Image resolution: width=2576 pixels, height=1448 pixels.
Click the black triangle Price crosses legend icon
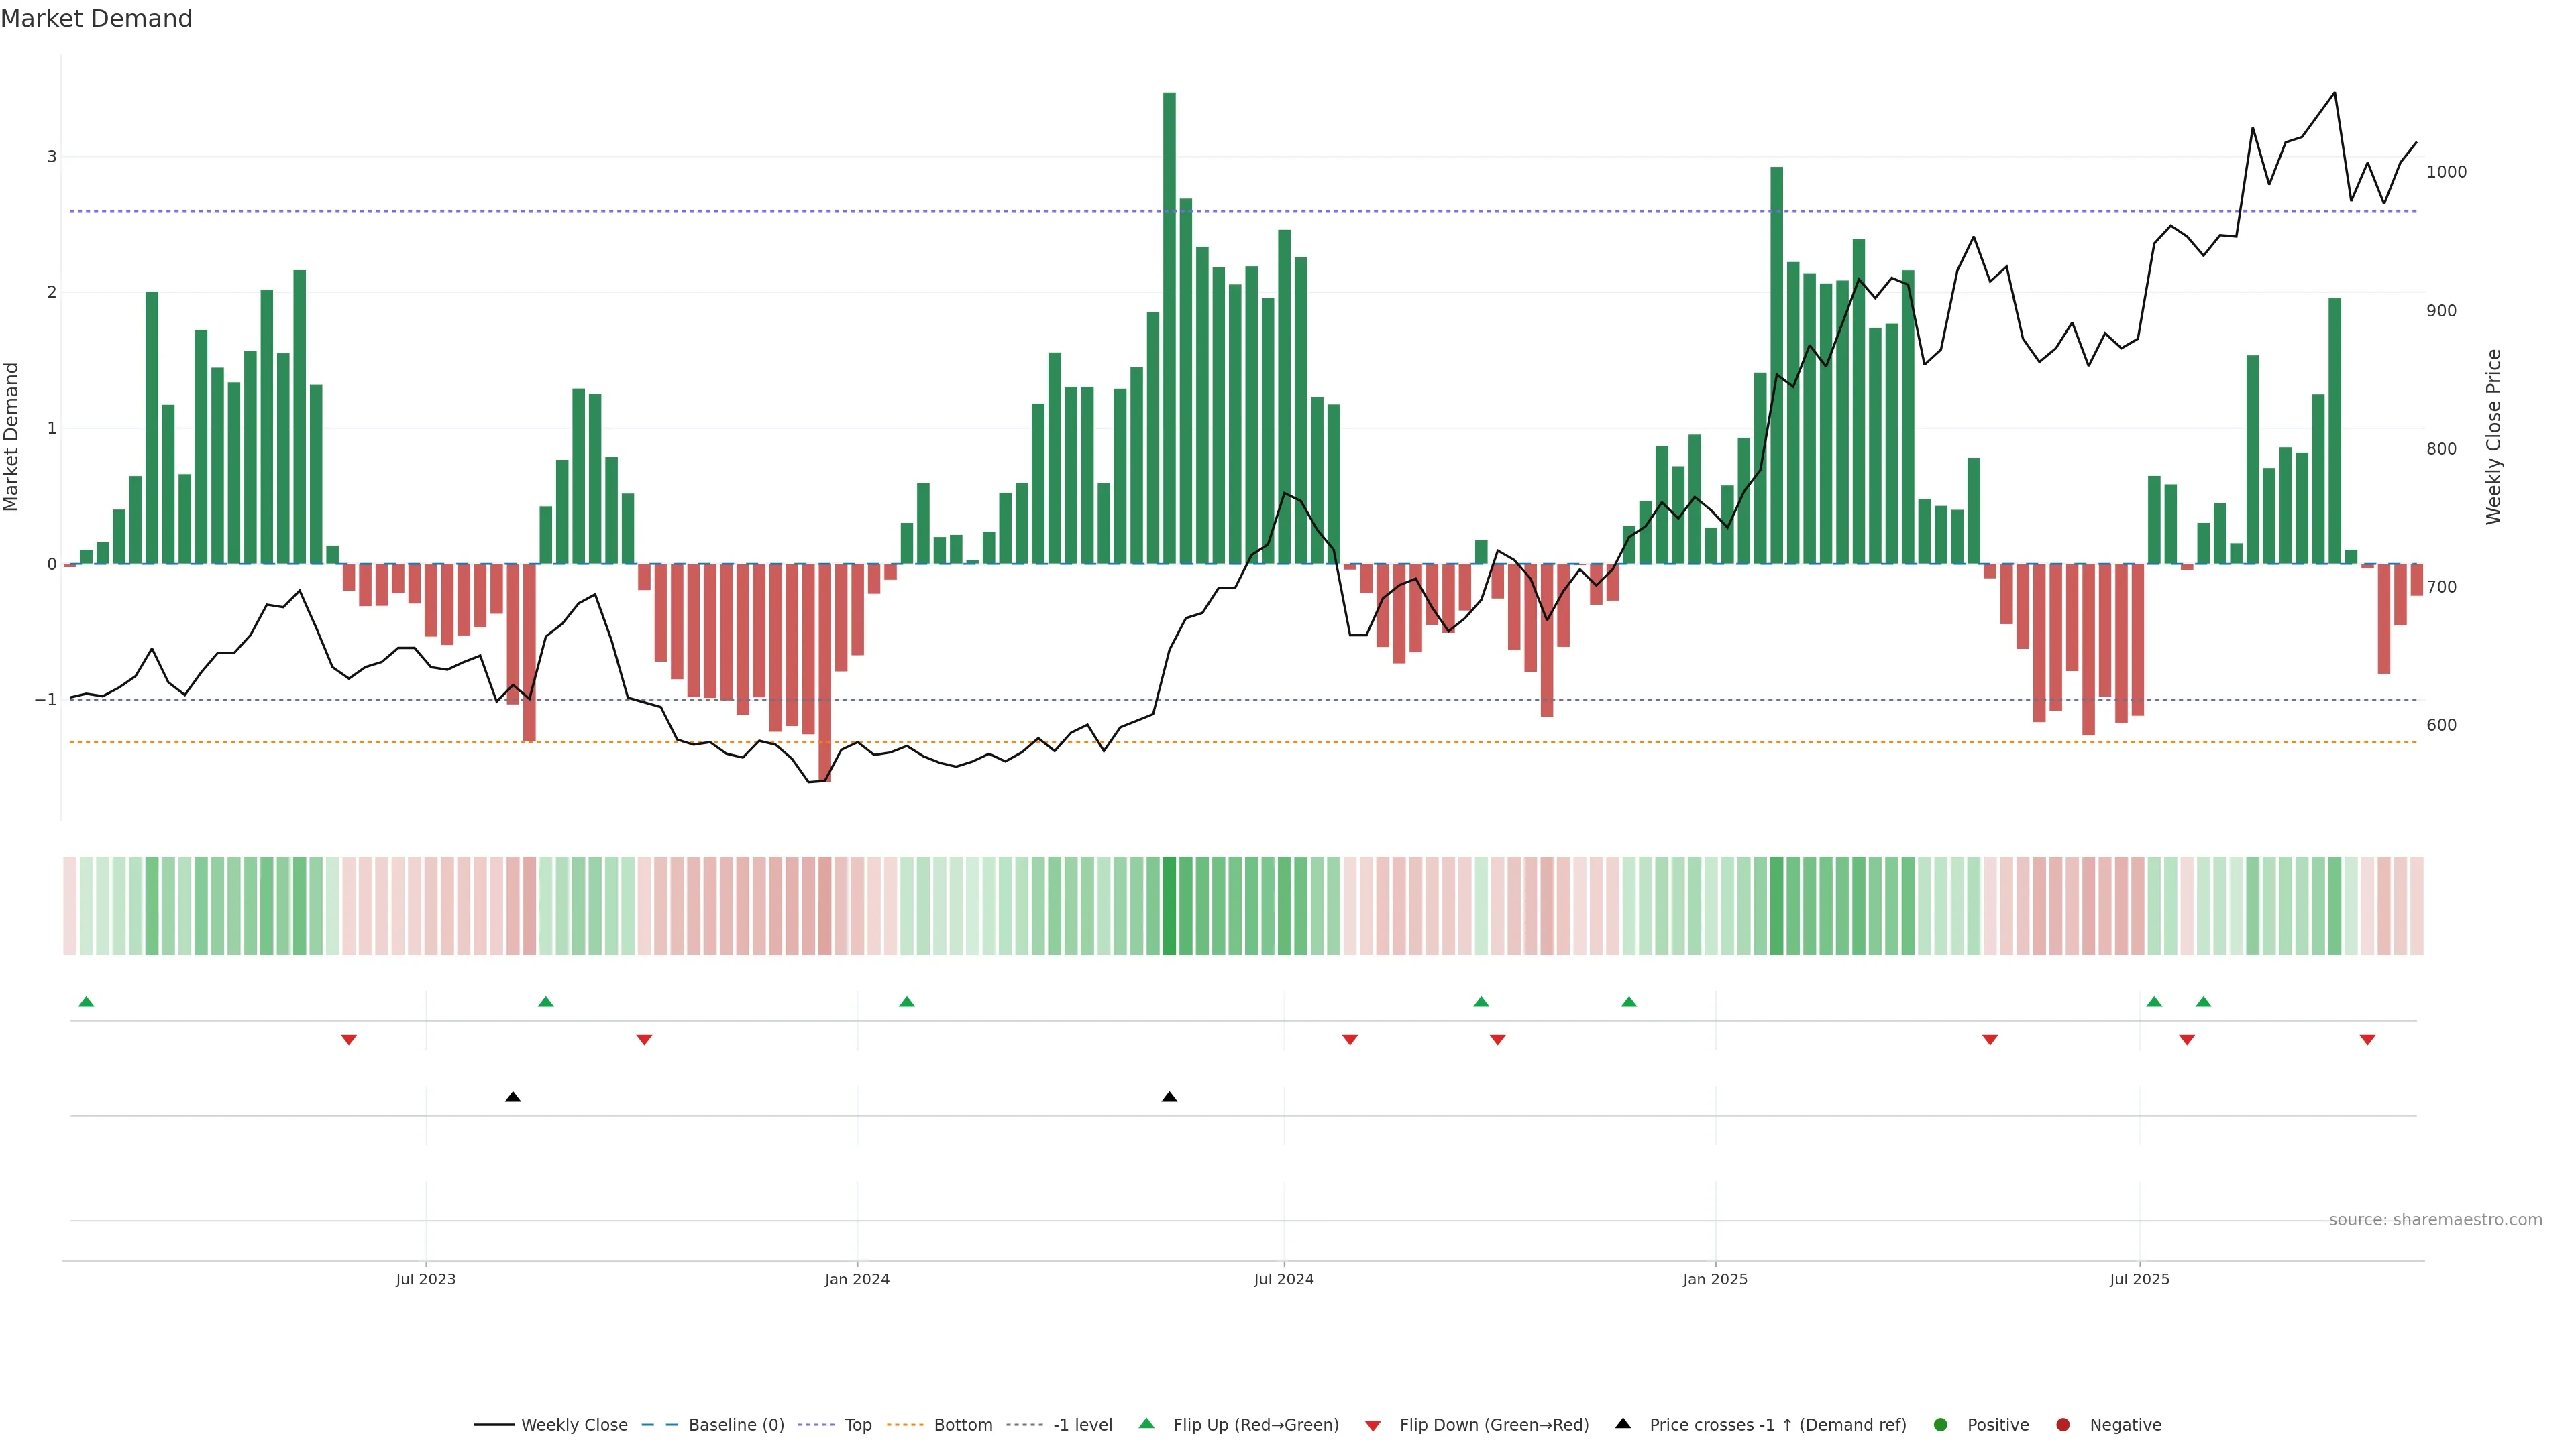(x=1623, y=1423)
